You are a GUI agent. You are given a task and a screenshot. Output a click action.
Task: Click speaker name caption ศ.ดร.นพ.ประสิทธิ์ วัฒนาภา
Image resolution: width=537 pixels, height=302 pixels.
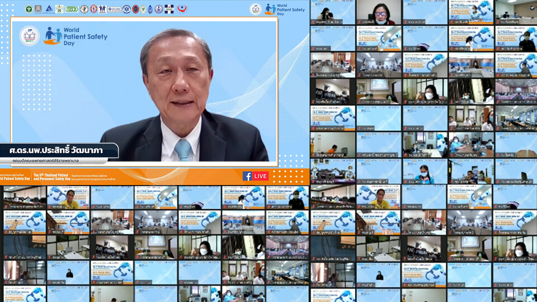click(56, 150)
